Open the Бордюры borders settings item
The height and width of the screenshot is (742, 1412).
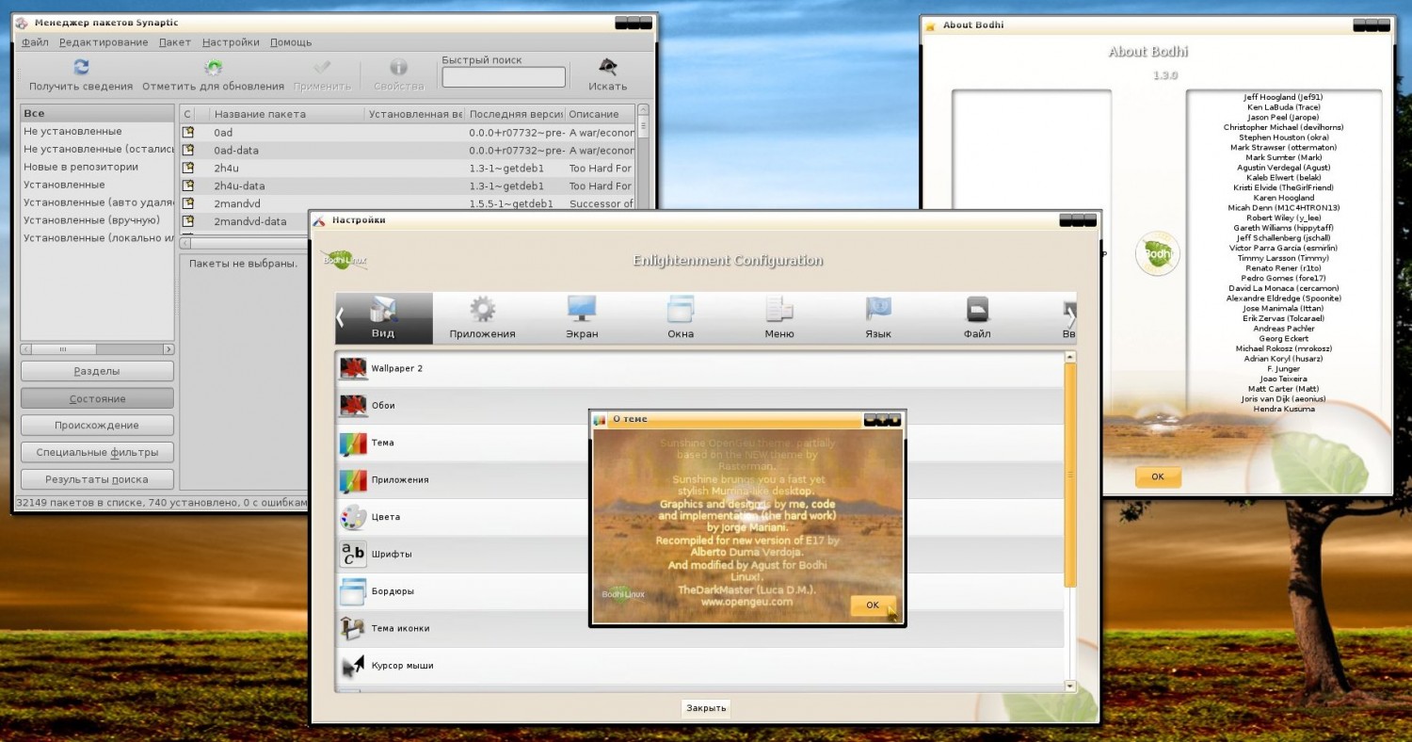coord(699,591)
